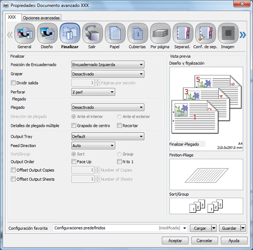
Task: Select the Papel settings icon
Action: tap(115, 33)
